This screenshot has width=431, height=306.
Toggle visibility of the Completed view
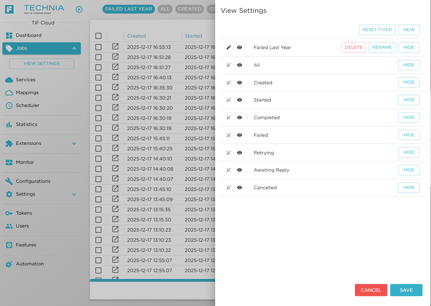[239, 117]
